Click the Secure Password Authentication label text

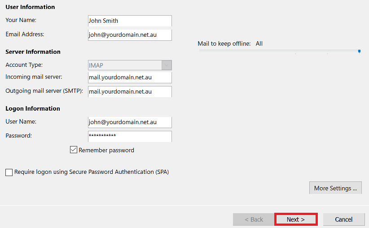[91, 172]
